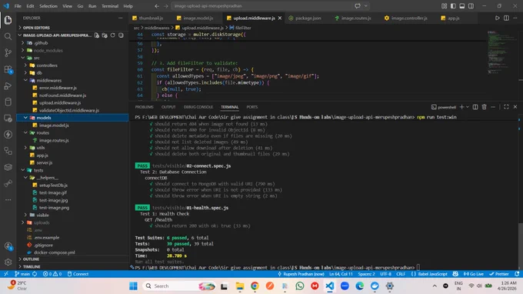Open the Run and Debug view
This screenshot has width=523, height=294.
[x=8, y=85]
